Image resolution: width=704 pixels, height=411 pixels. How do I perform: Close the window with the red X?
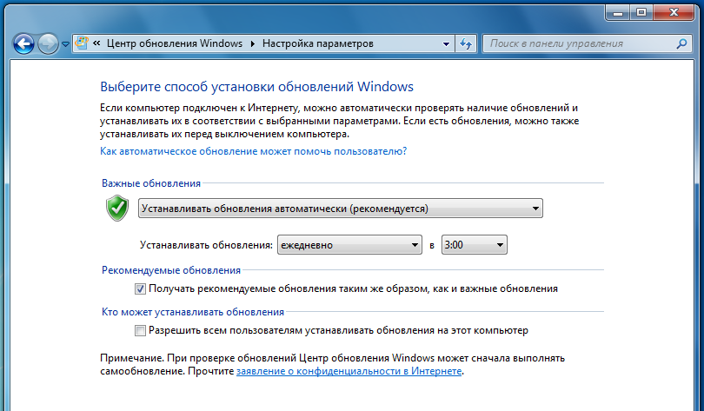(x=674, y=12)
